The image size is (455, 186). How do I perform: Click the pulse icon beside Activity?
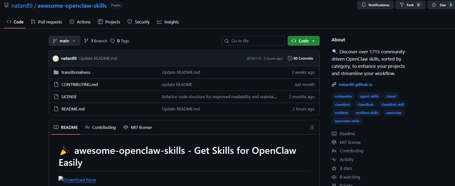(334, 159)
